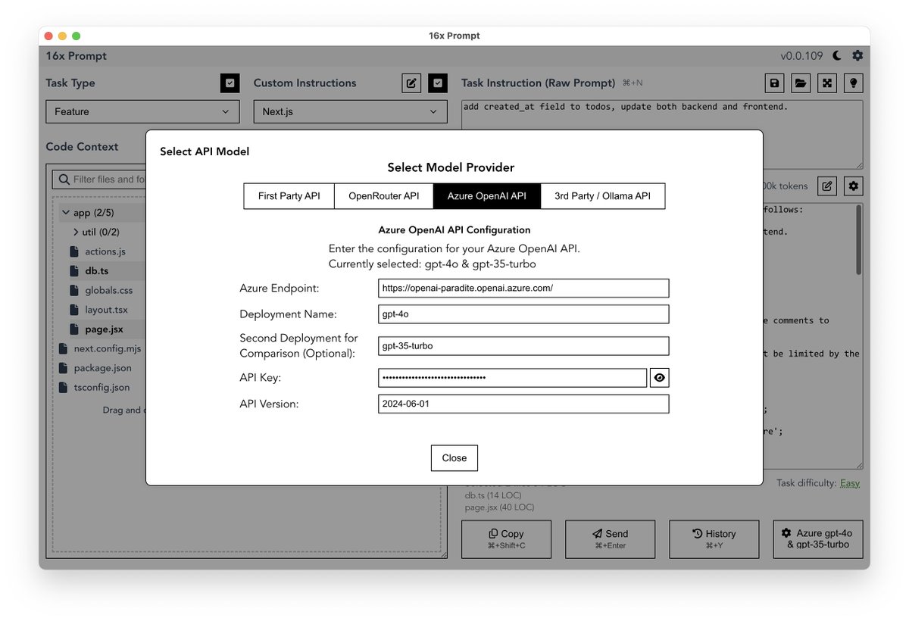Switch to First Party API tab

click(x=289, y=195)
